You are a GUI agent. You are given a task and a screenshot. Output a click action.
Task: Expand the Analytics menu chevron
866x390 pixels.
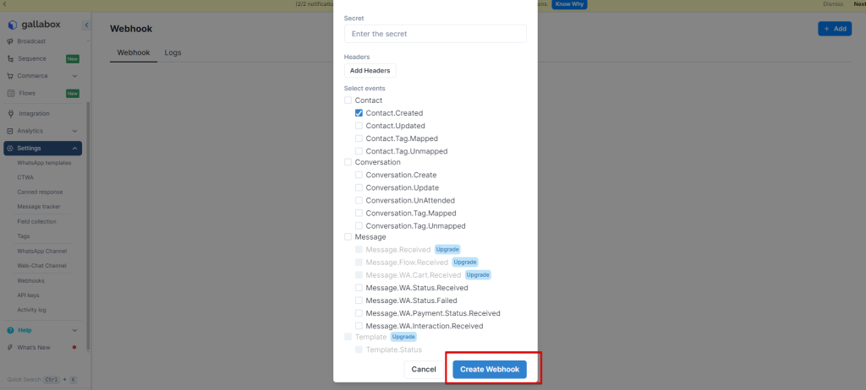click(75, 131)
